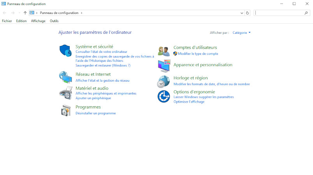
Task: Click Ajouter un périphérique link
Action: click(x=93, y=98)
